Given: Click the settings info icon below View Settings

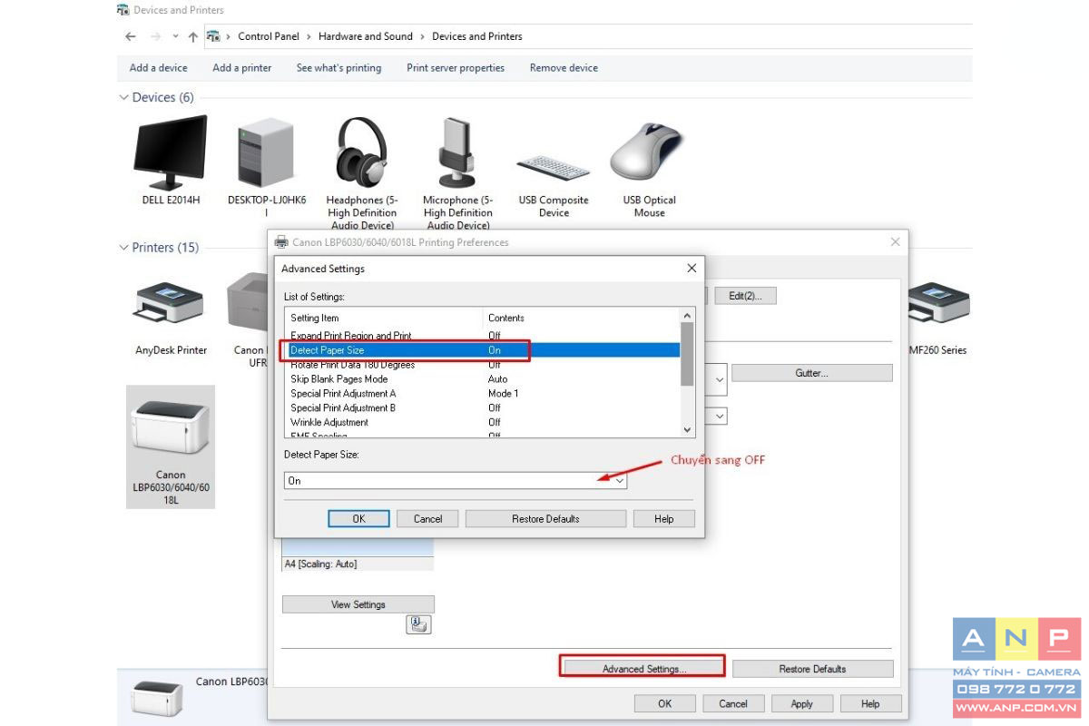Looking at the screenshot, I should [418, 624].
